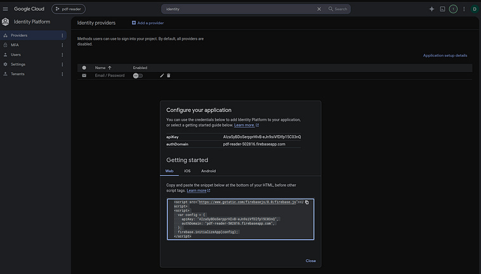The image size is (481, 274).
Task: Click the status circle column header
Action: [x=84, y=68]
